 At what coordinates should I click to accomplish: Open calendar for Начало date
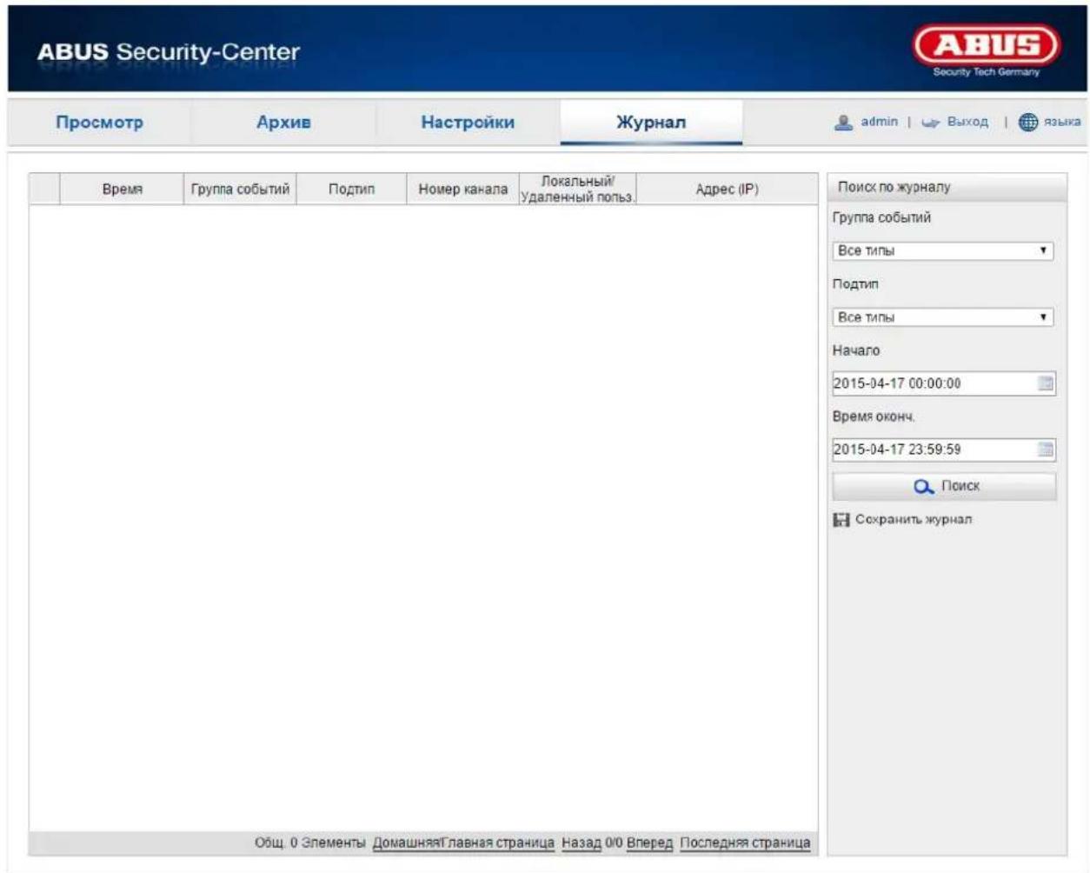coord(1046,383)
